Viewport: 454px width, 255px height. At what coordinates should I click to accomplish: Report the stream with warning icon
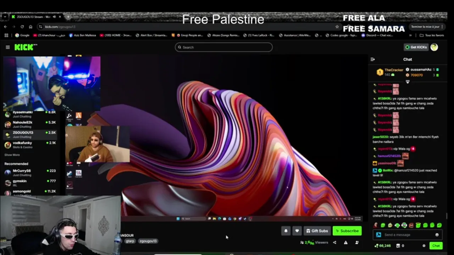click(x=345, y=243)
